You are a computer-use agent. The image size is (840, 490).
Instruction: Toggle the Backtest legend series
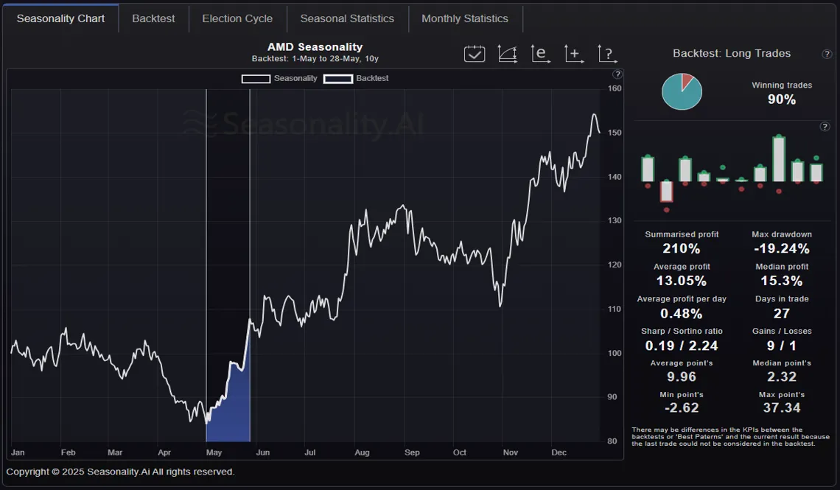pyautogui.click(x=356, y=79)
